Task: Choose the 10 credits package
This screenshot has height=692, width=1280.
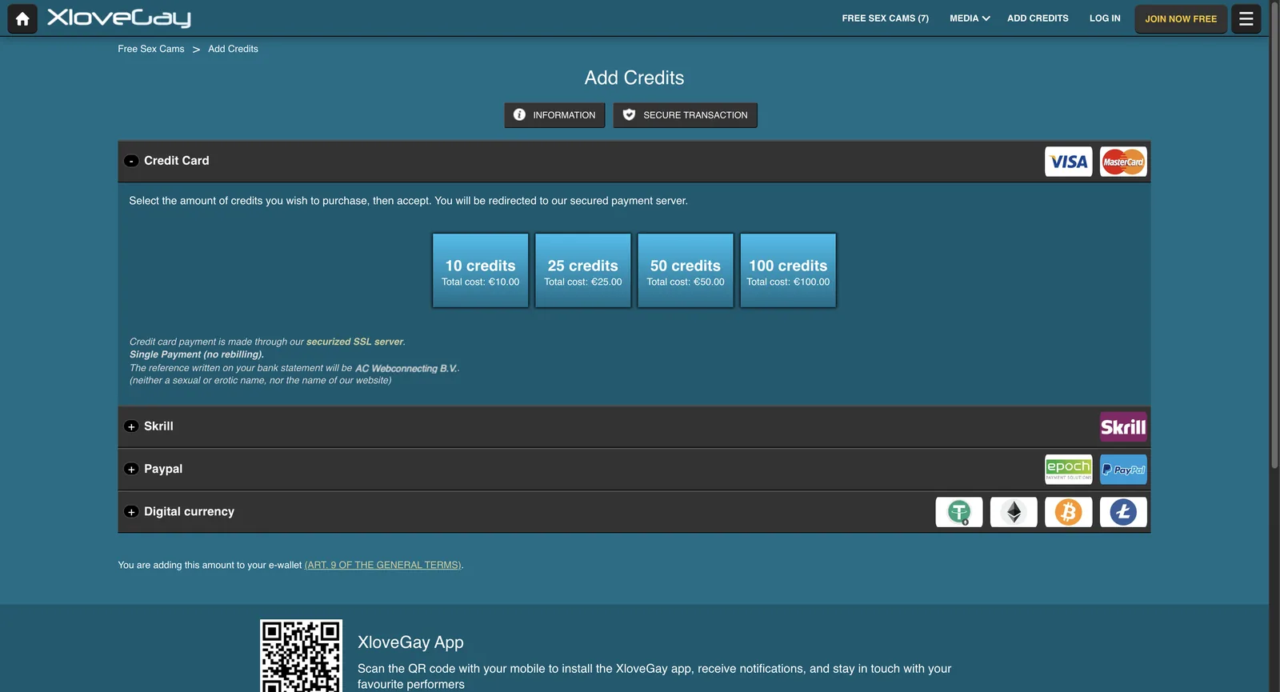Action: [x=481, y=270]
